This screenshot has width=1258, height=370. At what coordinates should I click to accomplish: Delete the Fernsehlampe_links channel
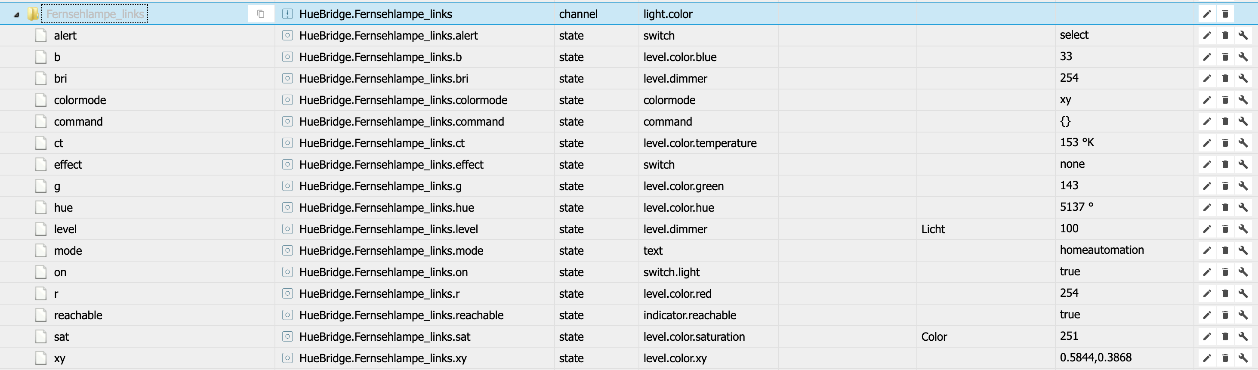1225,14
